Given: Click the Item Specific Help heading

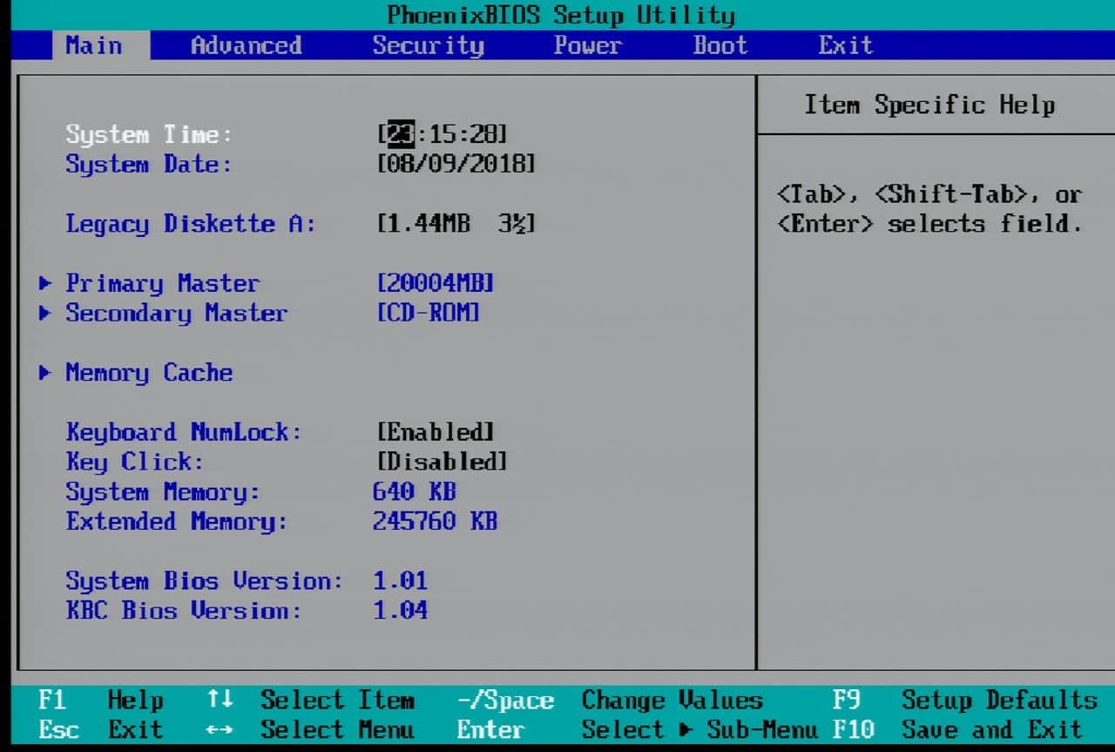Looking at the screenshot, I should pos(929,105).
